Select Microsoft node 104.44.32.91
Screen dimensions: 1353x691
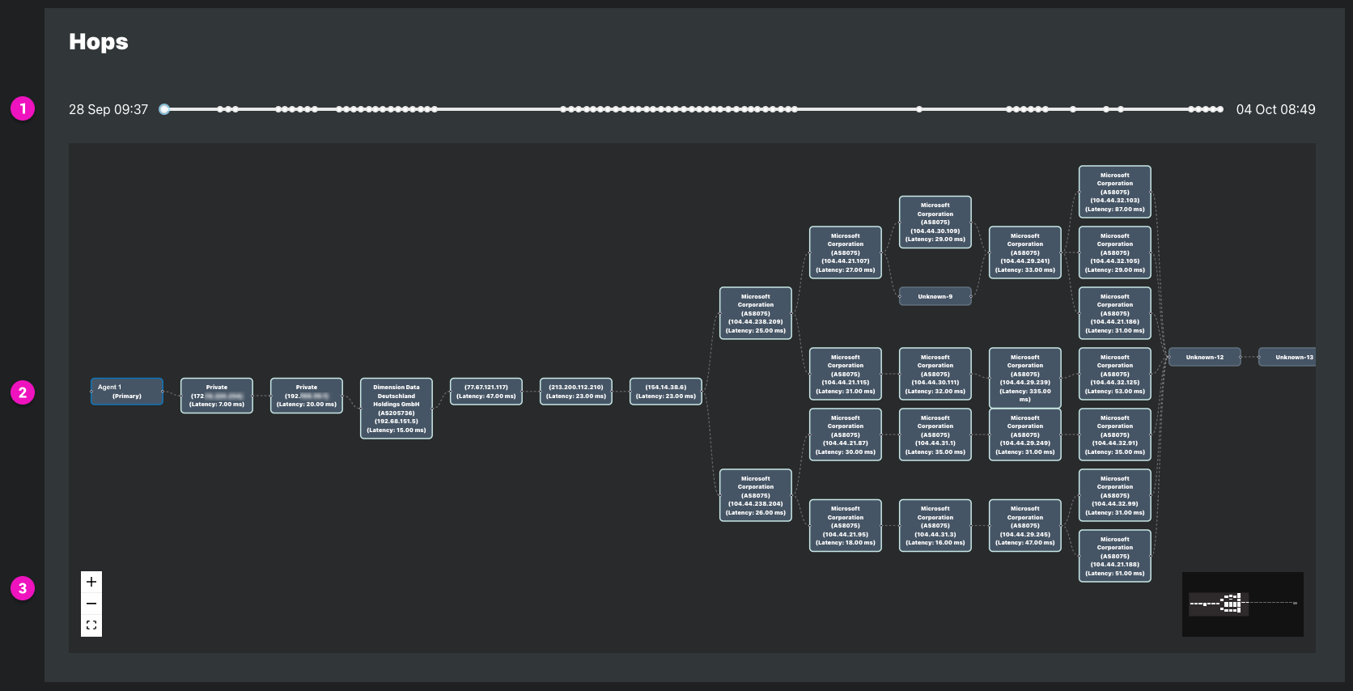tap(1115, 435)
